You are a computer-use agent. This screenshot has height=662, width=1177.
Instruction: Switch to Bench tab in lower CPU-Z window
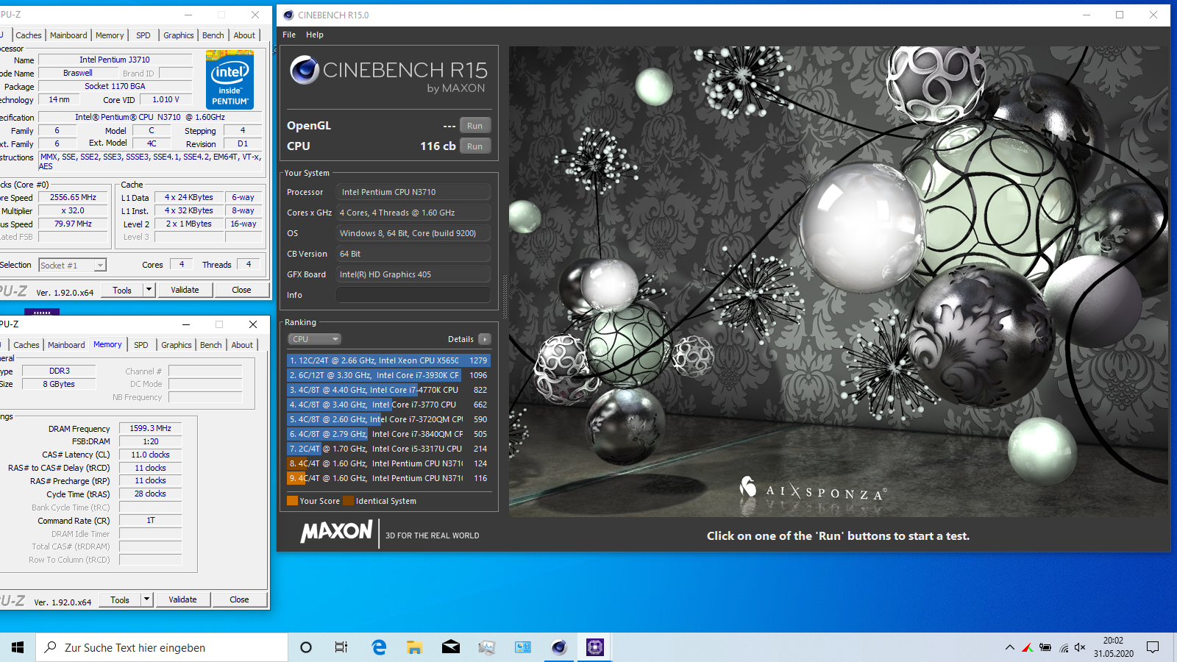coord(211,345)
